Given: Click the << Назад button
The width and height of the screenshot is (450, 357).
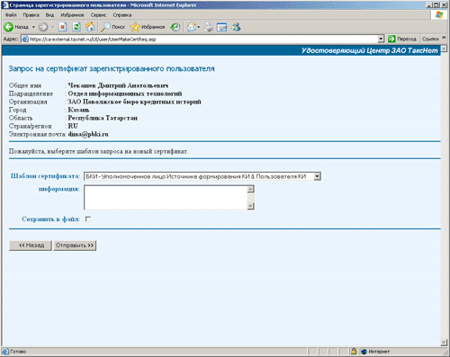Looking at the screenshot, I should (31, 245).
